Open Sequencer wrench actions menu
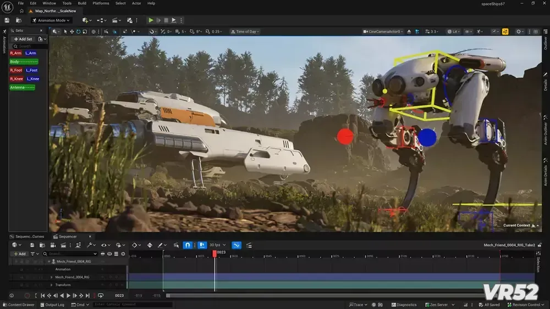 (x=90, y=245)
